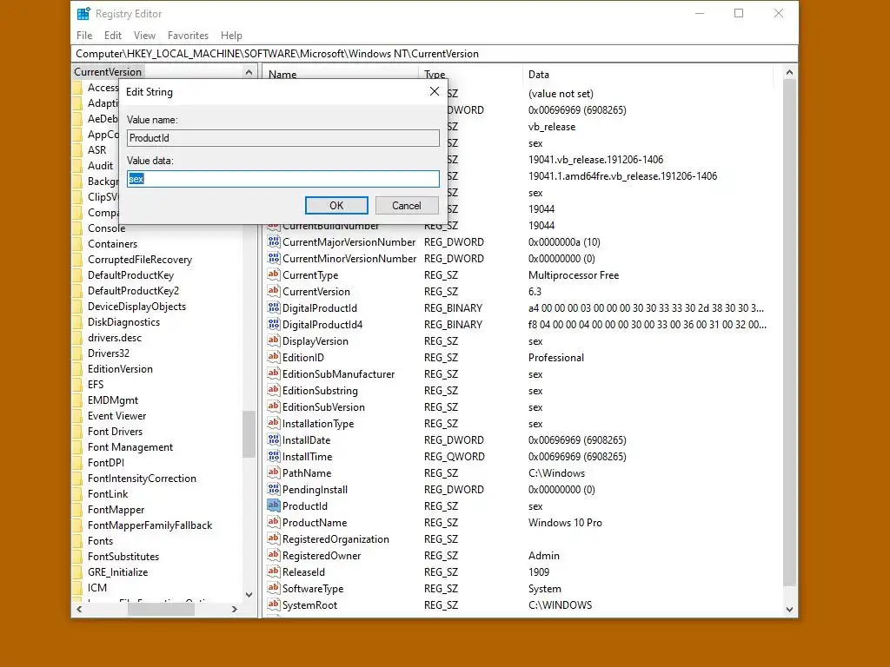Screen dimensions: 890x667
Task: Click the tree pane scroll-right arrow
Action: [x=235, y=609]
